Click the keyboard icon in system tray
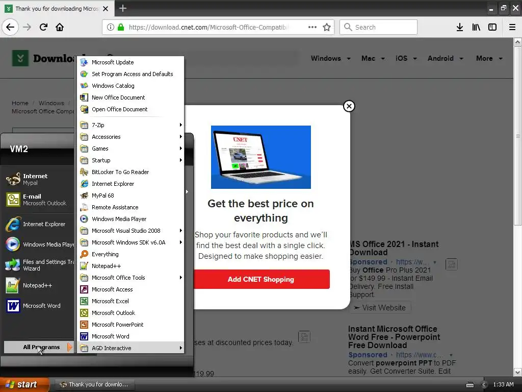This screenshot has height=392, width=522. point(469,385)
